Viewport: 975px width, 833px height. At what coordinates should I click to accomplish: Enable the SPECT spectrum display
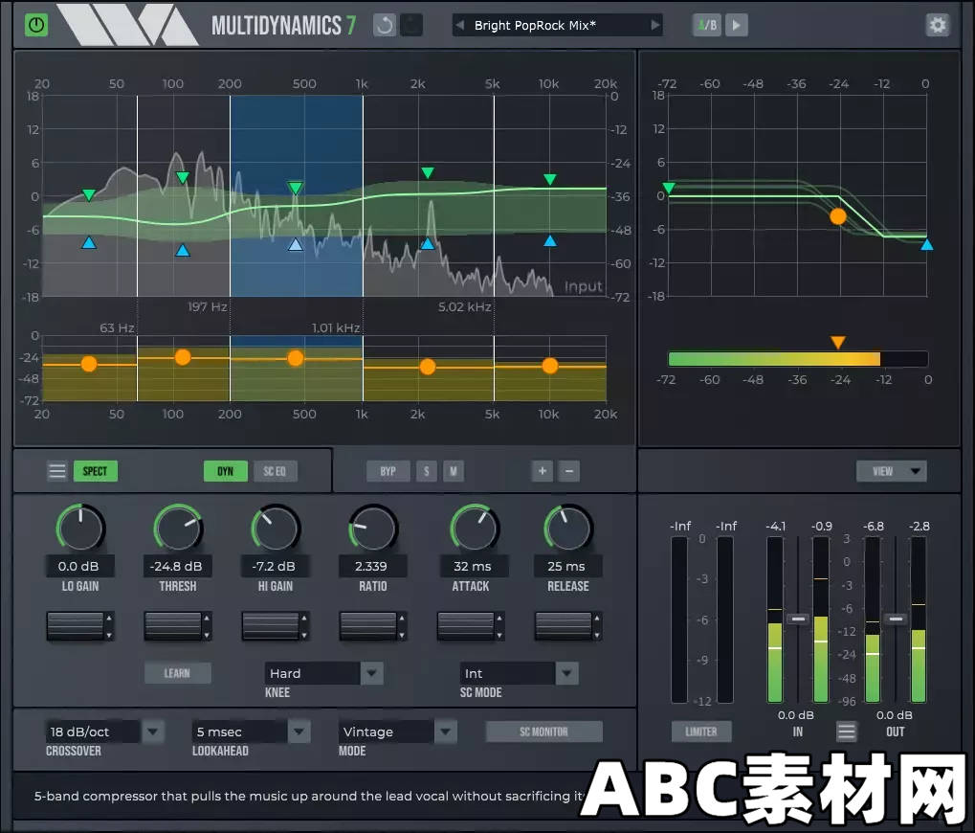tap(96, 470)
